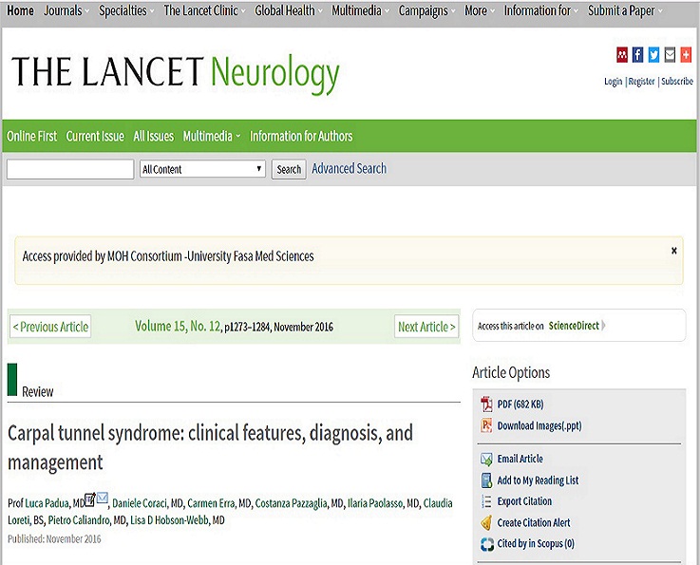Click the PDF file icon
This screenshot has height=565, width=700.
(x=486, y=404)
